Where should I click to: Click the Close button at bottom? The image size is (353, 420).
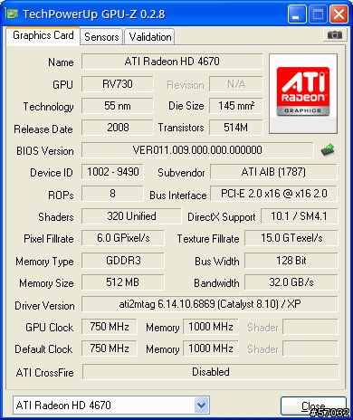pos(313,406)
